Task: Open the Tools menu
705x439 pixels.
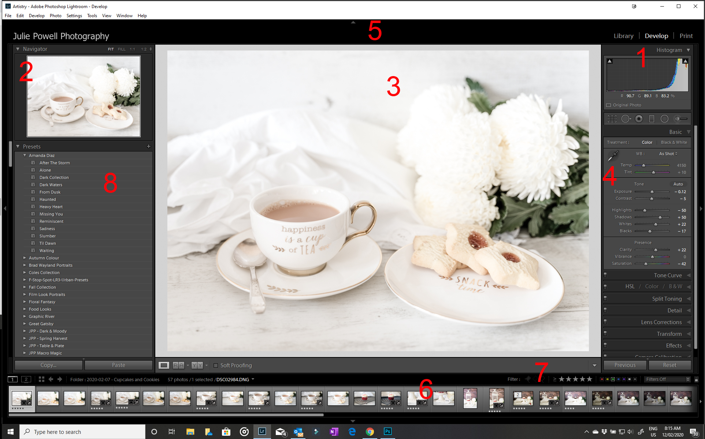Action: [92, 16]
